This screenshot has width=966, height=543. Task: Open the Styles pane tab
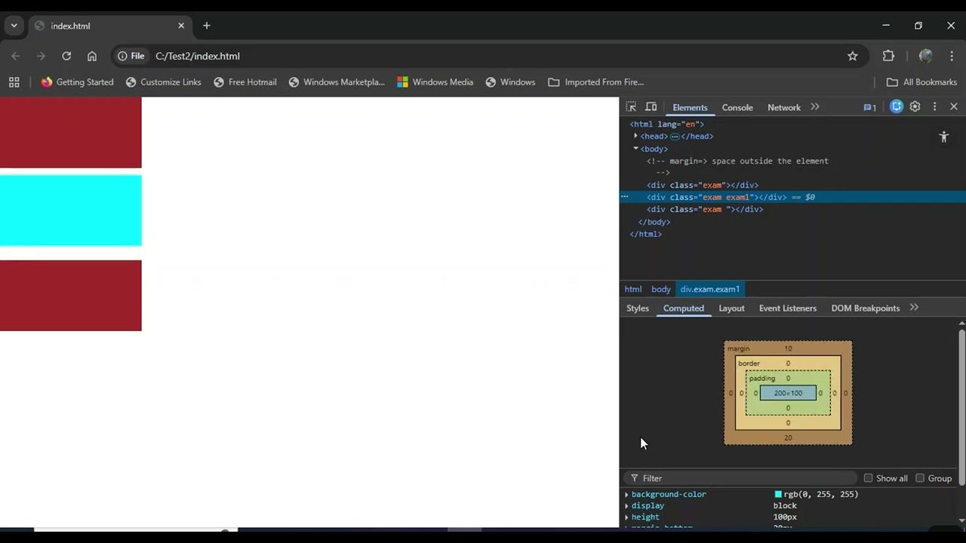tap(638, 308)
